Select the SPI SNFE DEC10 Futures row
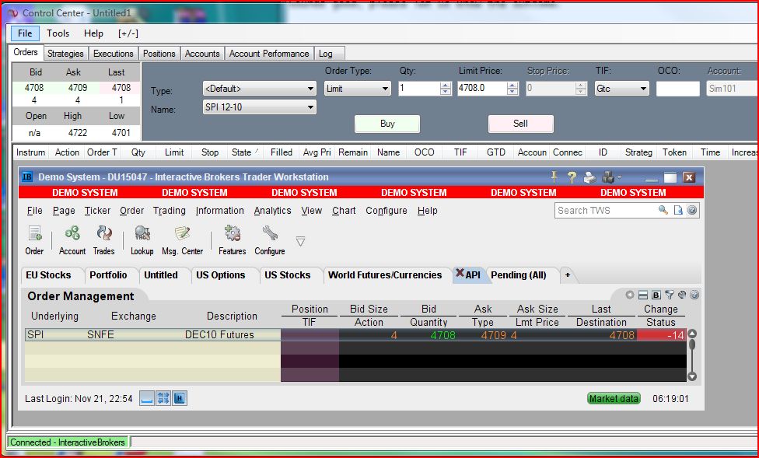Screen dimensions: 759x458 (x=356, y=334)
